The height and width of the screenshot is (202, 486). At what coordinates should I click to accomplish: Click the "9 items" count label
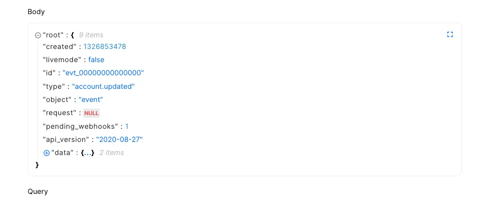pos(91,35)
